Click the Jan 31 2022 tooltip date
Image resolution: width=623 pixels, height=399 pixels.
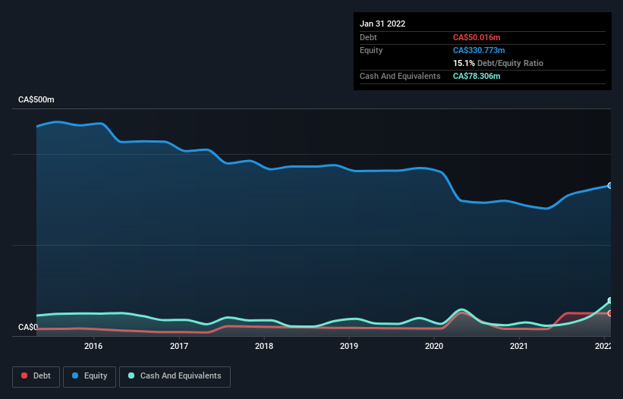tap(382, 24)
